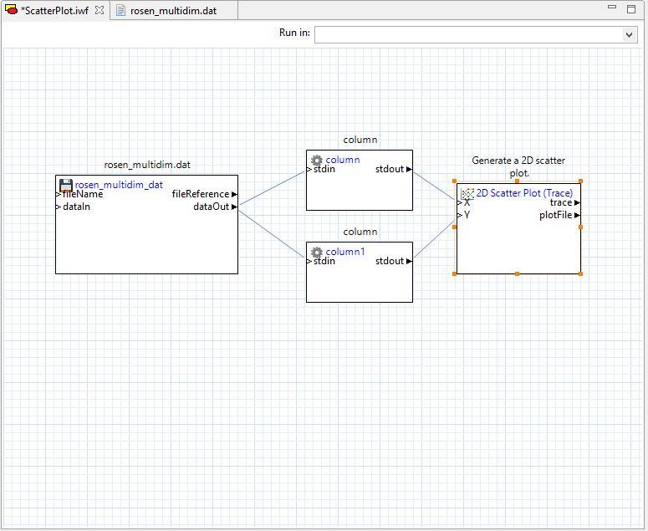Click the rosen_multidim.dat tab document icon

pyautogui.click(x=121, y=10)
